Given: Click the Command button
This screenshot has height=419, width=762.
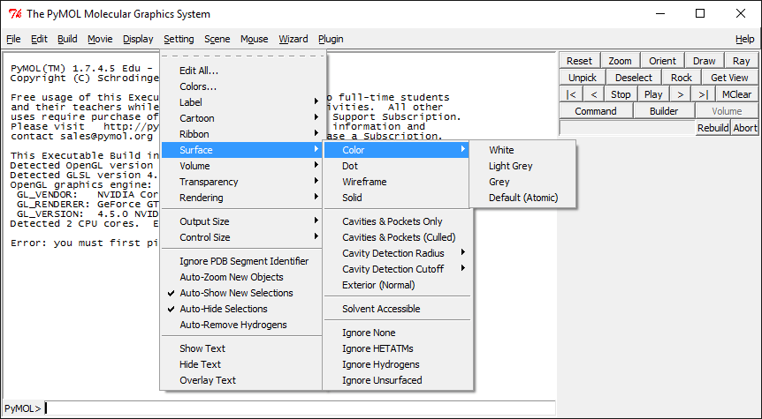Looking at the screenshot, I should click(x=596, y=111).
